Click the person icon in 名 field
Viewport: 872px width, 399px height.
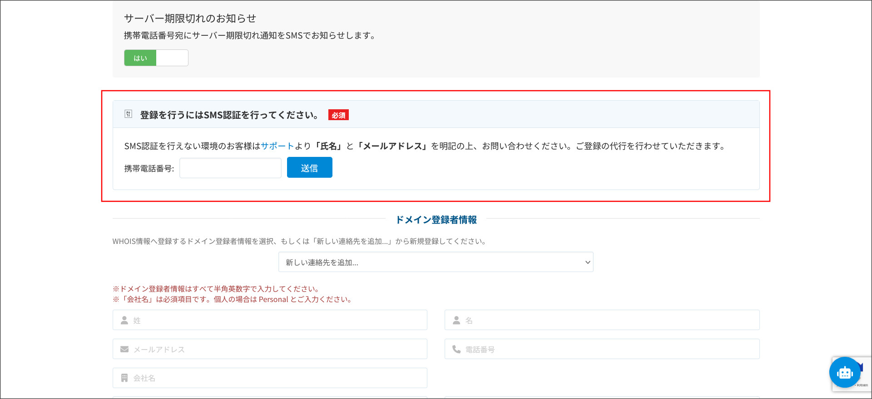tap(456, 320)
